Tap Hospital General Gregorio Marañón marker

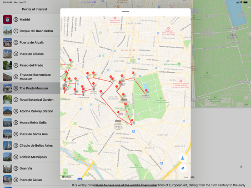pos(181,81)
